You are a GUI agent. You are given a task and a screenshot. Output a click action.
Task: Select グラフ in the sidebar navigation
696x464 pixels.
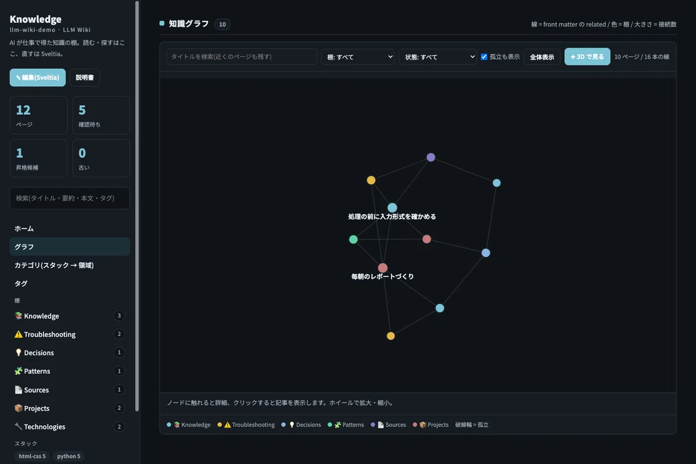(70, 246)
